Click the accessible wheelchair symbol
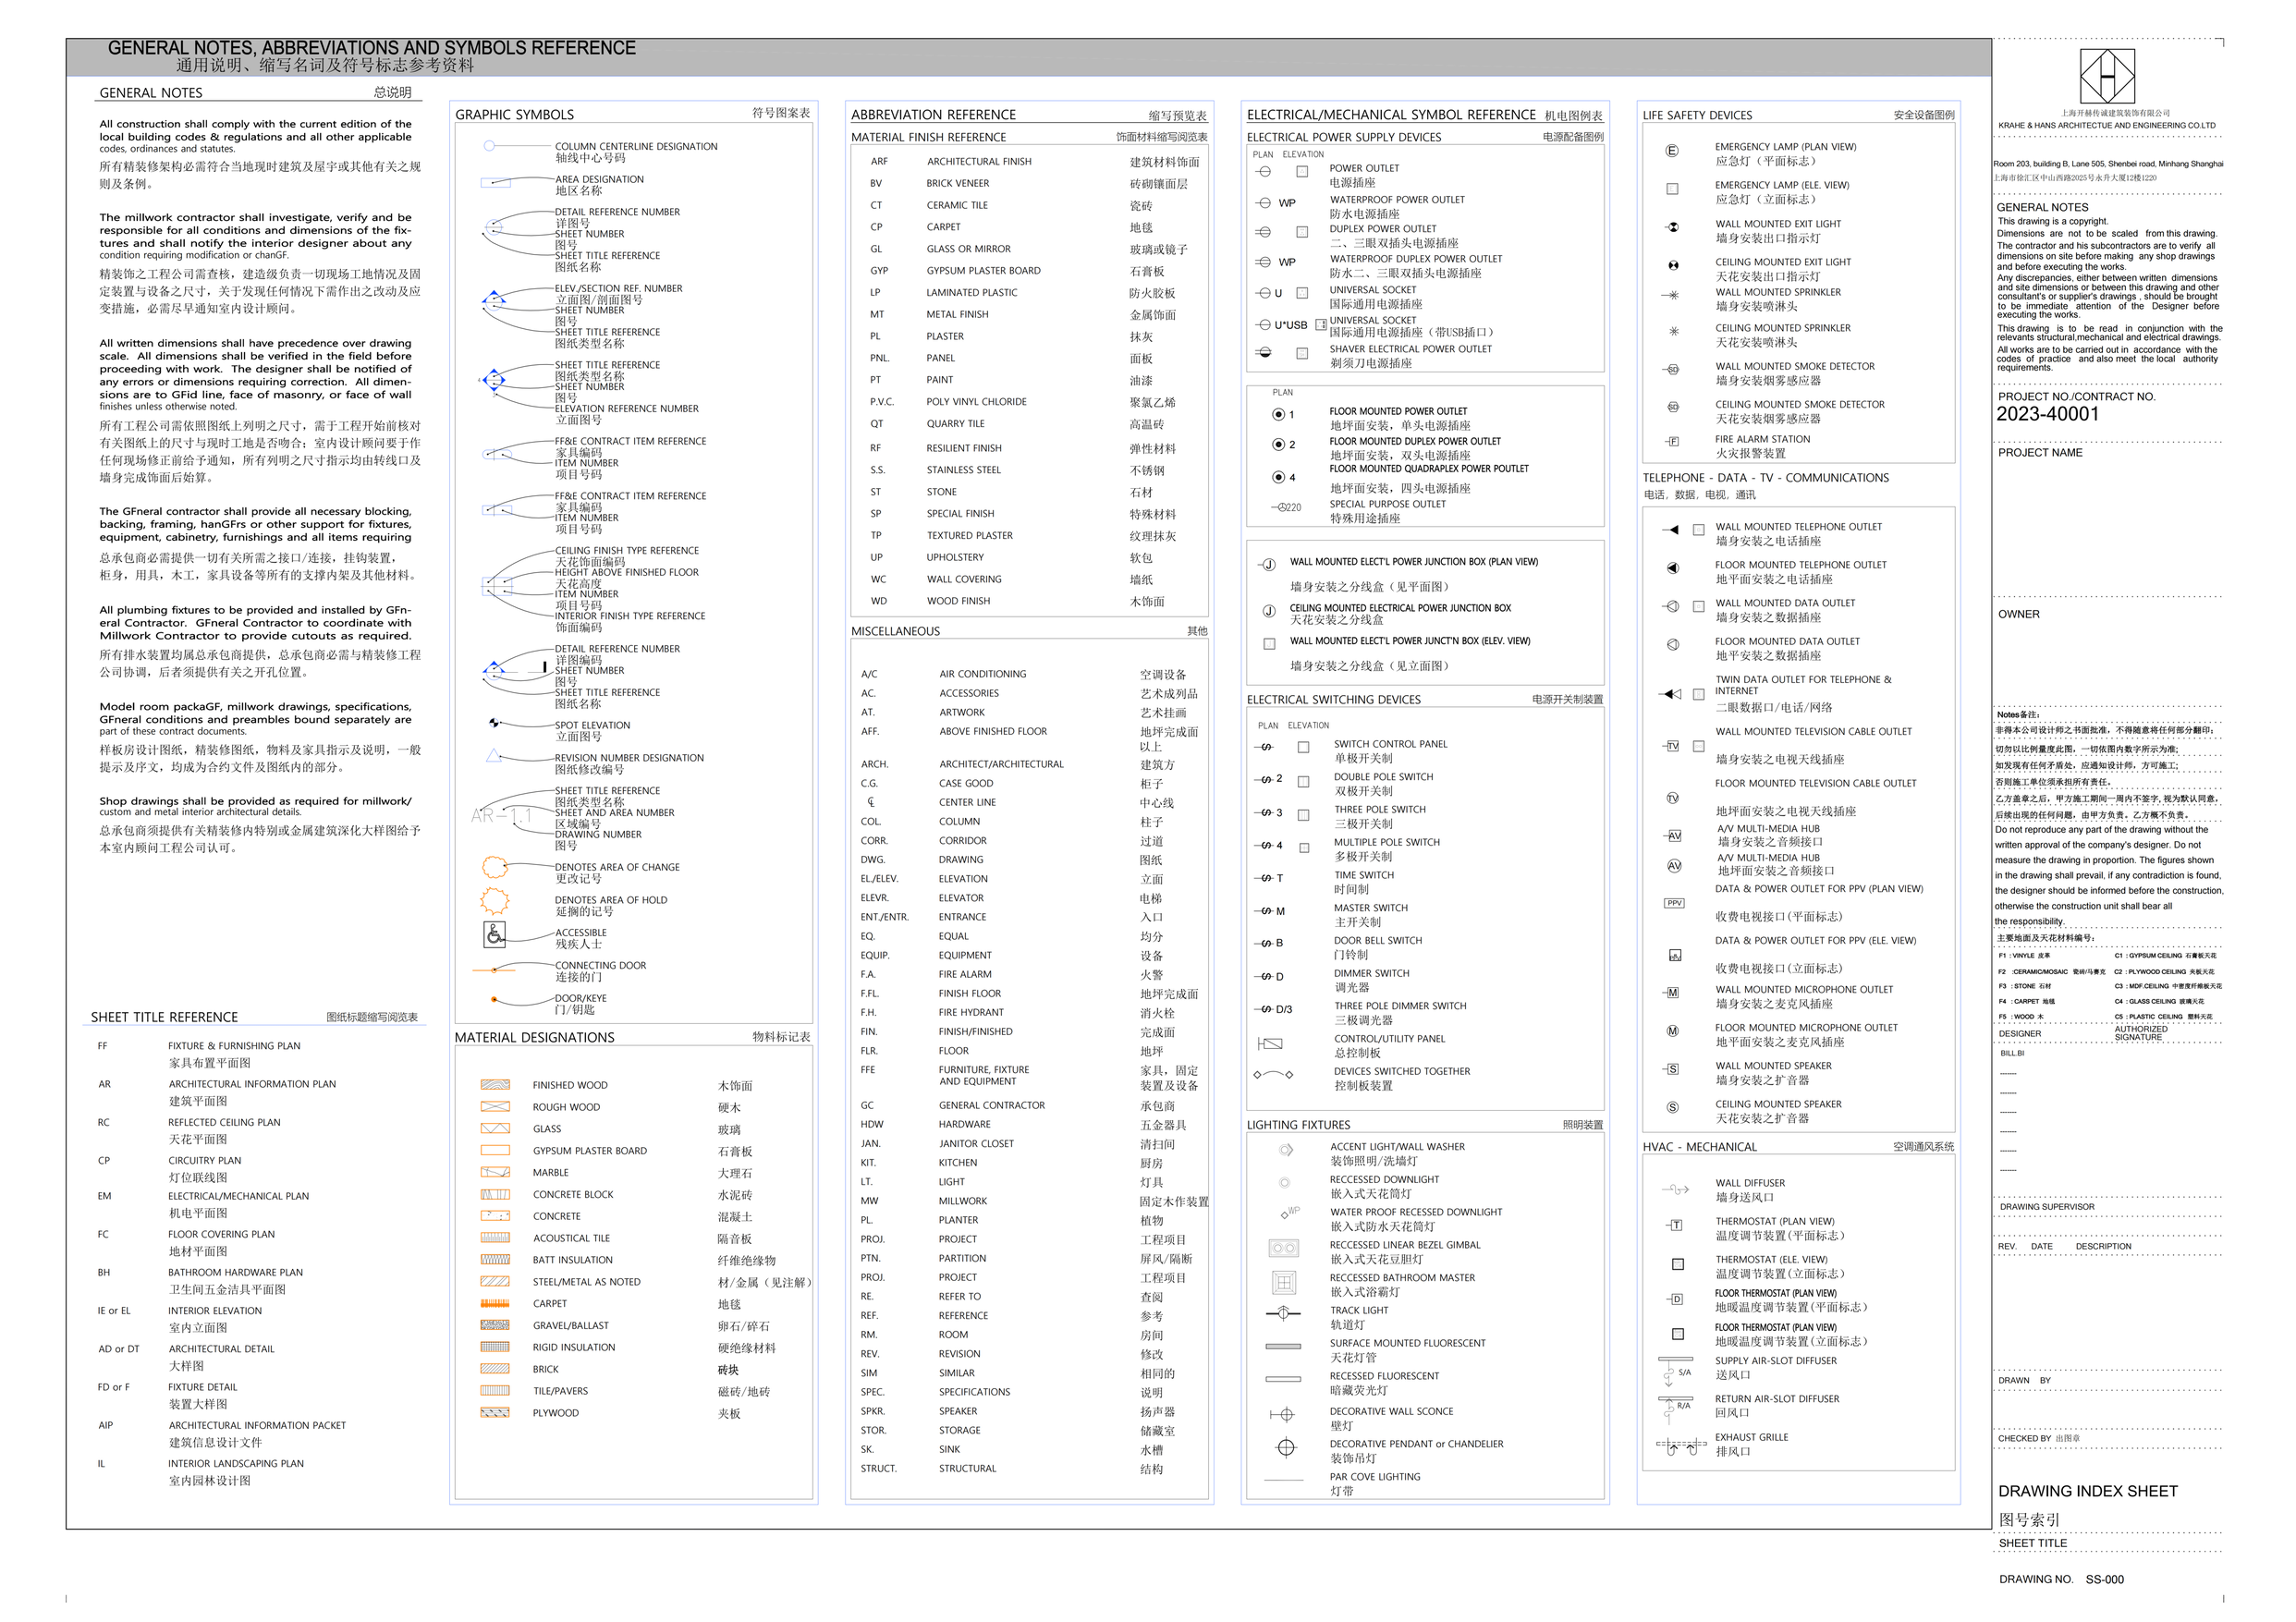Image resolution: width=2296 pixels, height=1622 pixels. (494, 934)
